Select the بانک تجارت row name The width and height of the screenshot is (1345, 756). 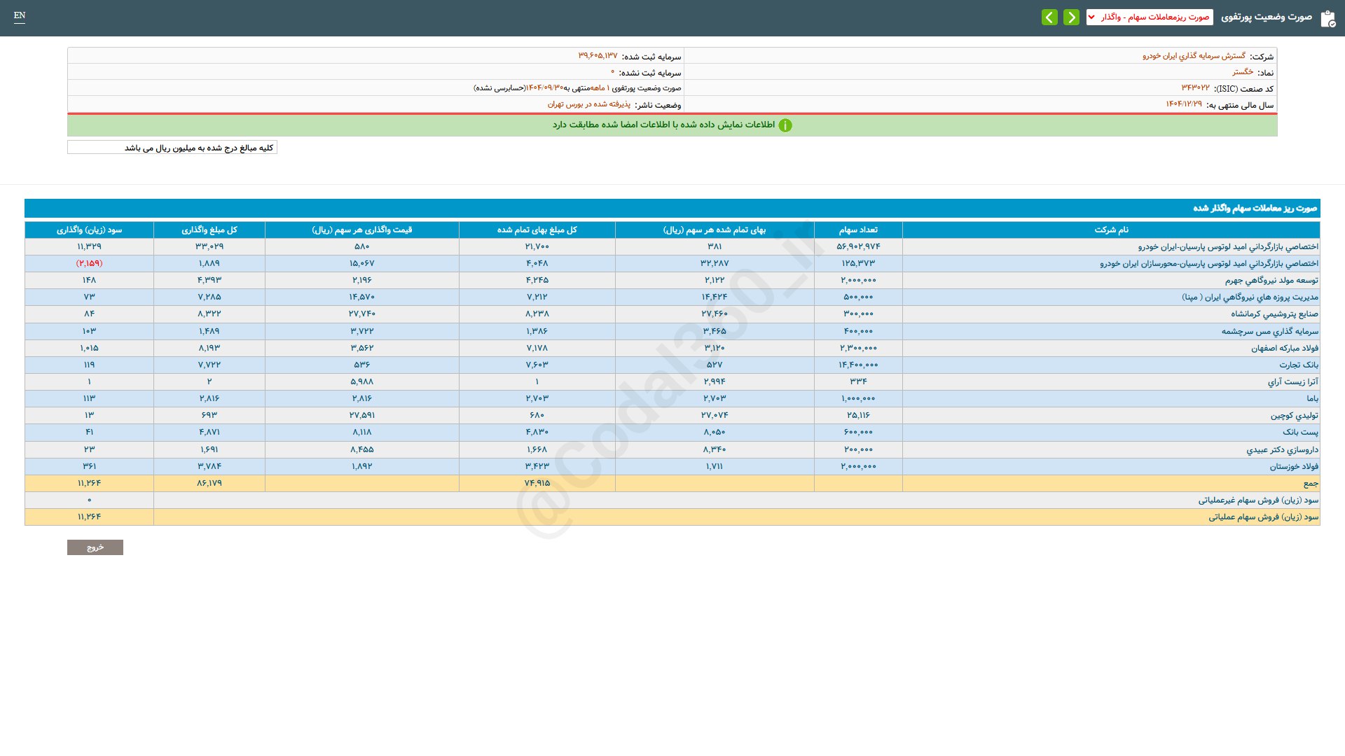coord(1298,365)
